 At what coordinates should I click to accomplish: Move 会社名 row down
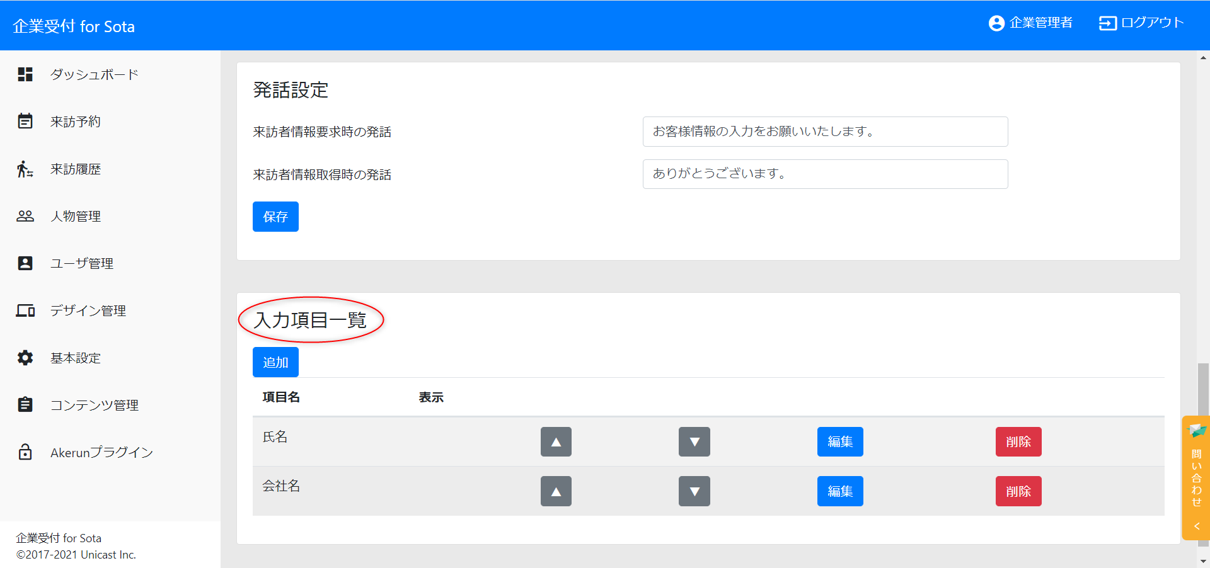pyautogui.click(x=694, y=491)
